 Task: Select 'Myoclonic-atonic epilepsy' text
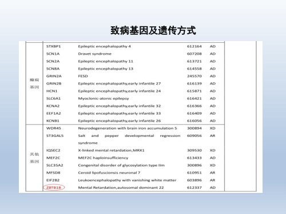[104, 98]
